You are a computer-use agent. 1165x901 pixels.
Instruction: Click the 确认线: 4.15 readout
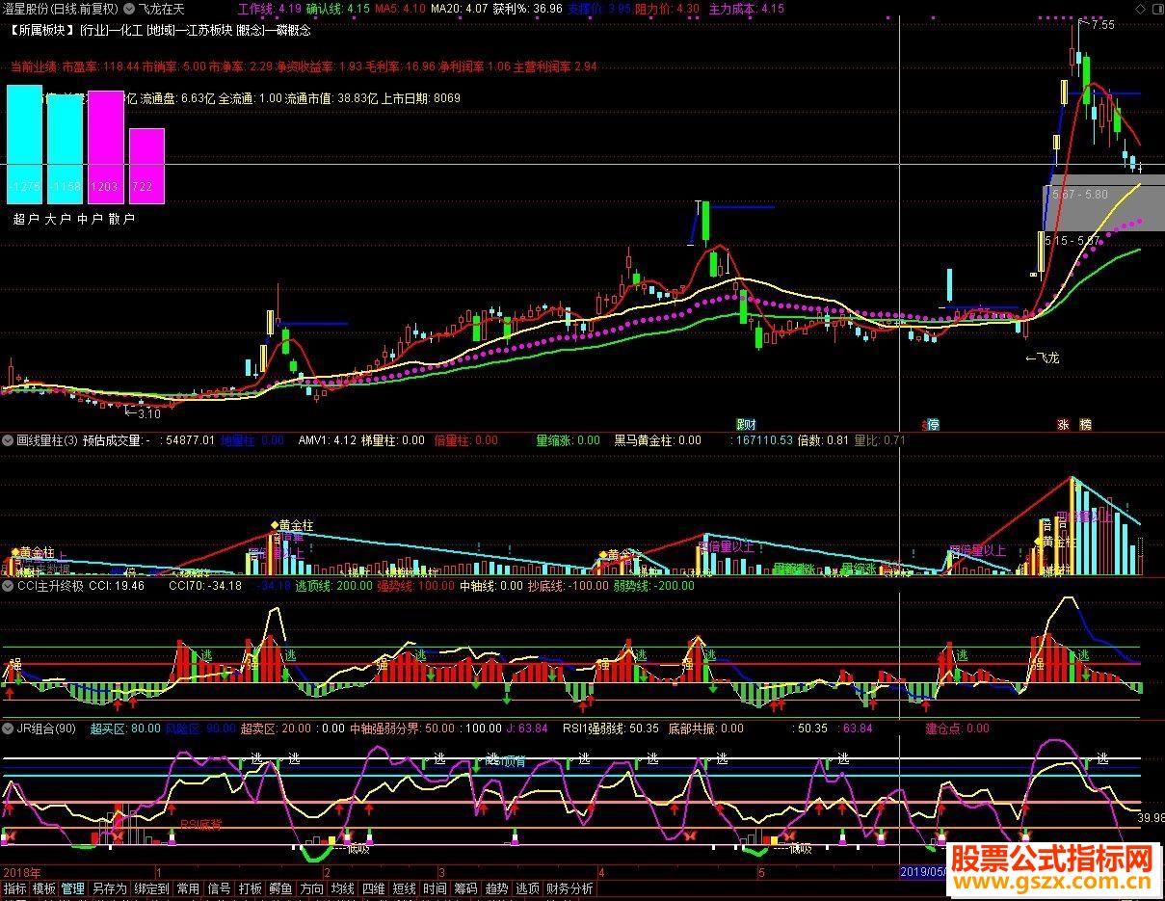338,9
